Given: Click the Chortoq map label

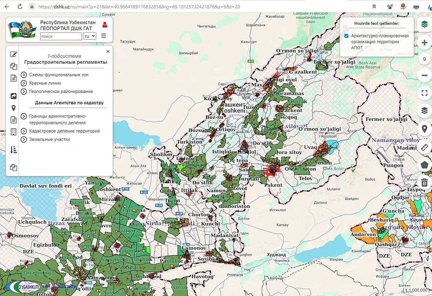Looking at the screenshot, I should [x=199, y=214].
